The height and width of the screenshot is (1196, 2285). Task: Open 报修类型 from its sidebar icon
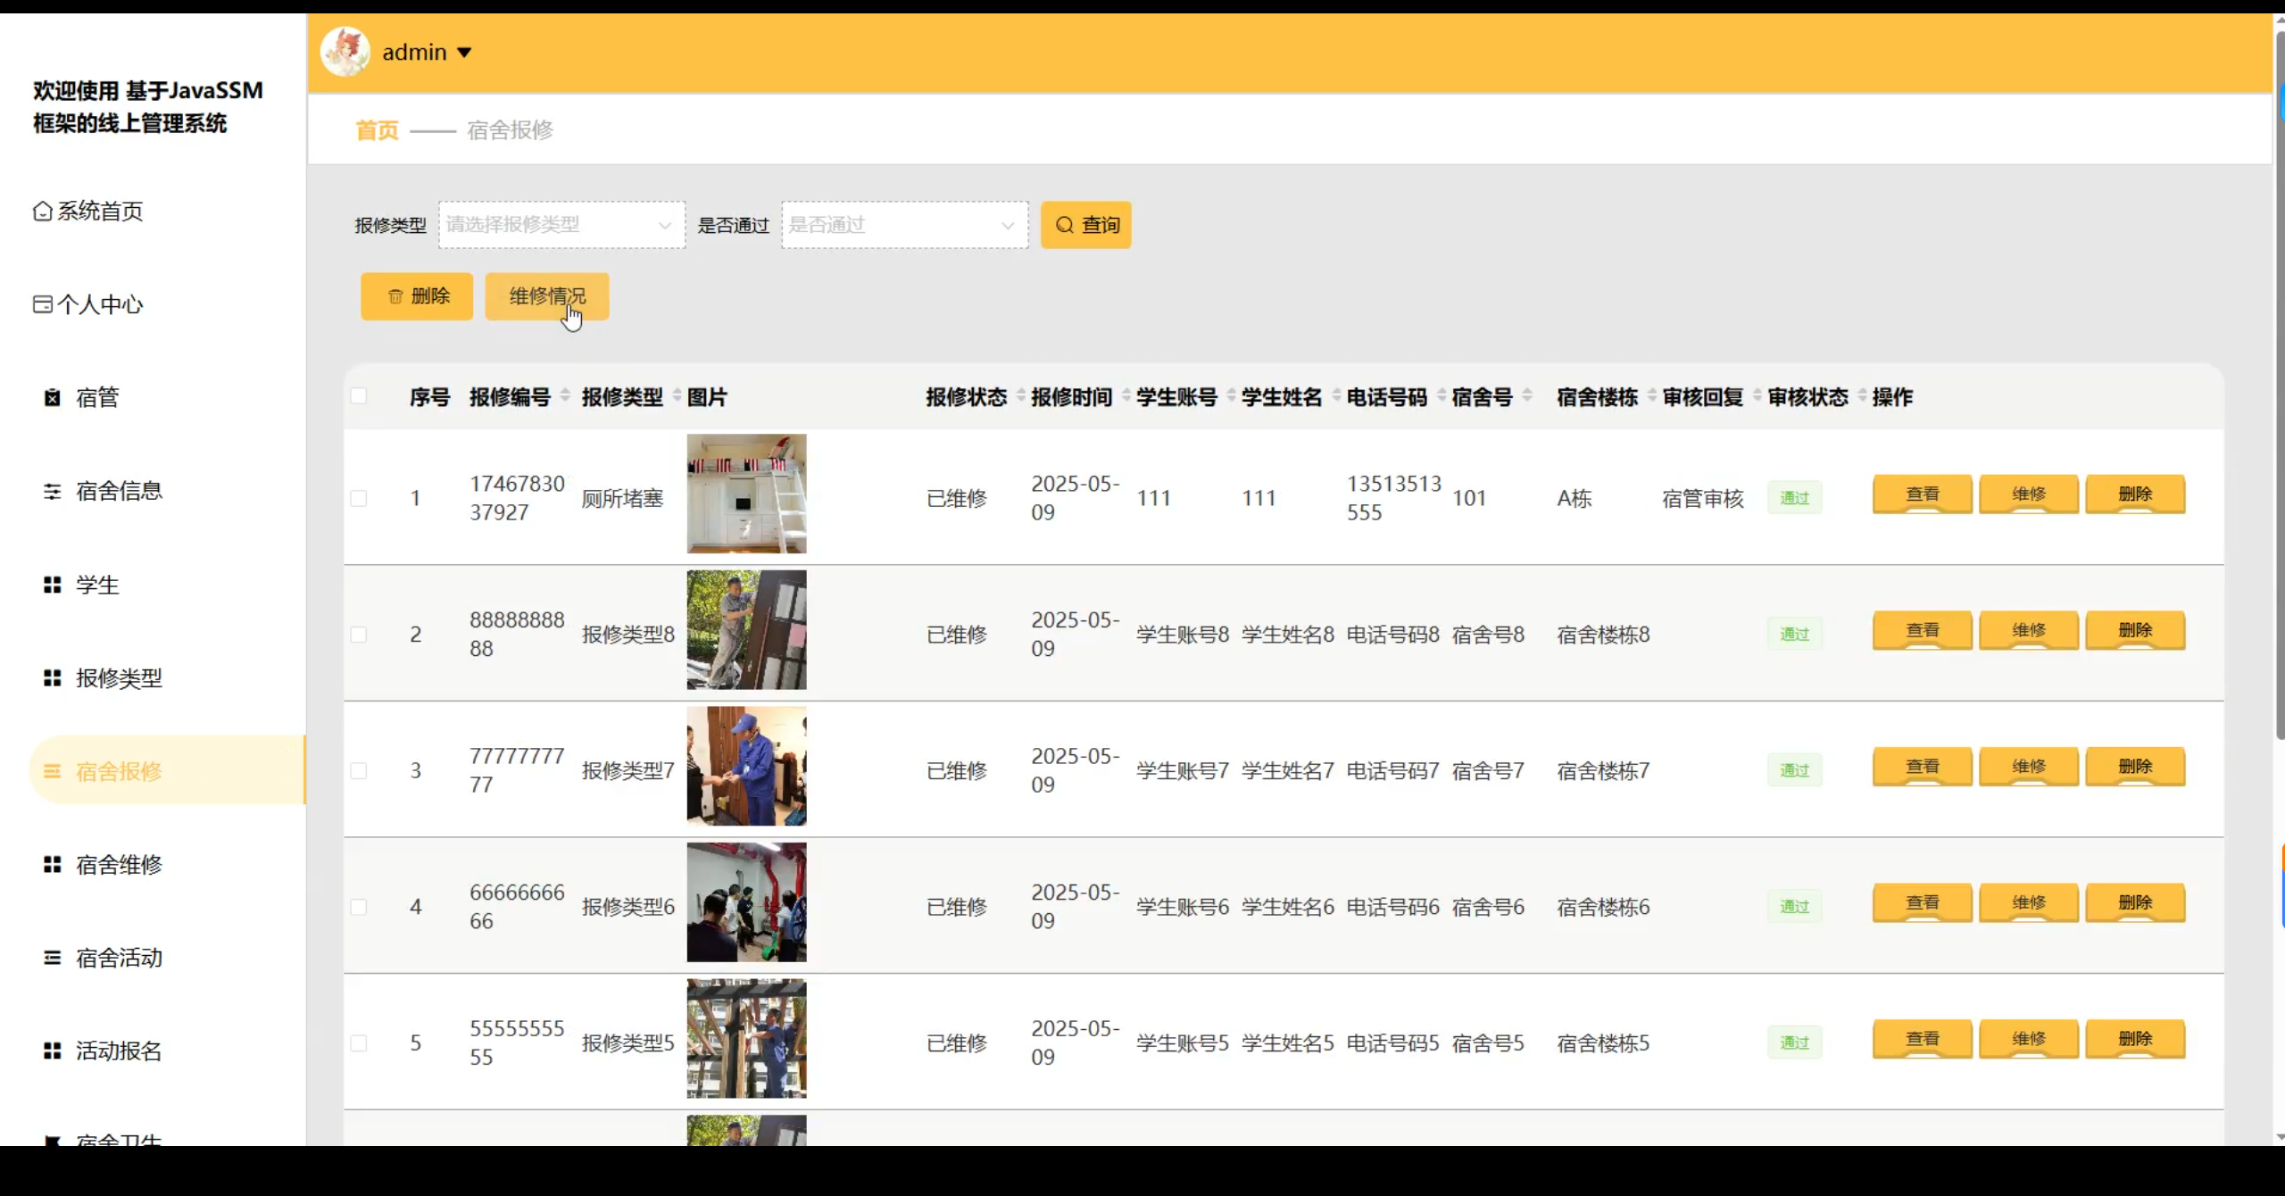pos(51,677)
